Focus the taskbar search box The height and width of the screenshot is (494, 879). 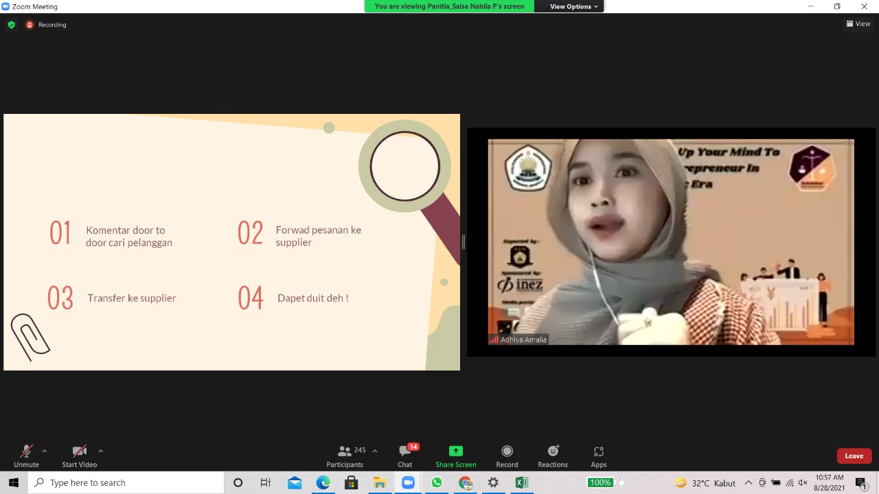click(126, 482)
